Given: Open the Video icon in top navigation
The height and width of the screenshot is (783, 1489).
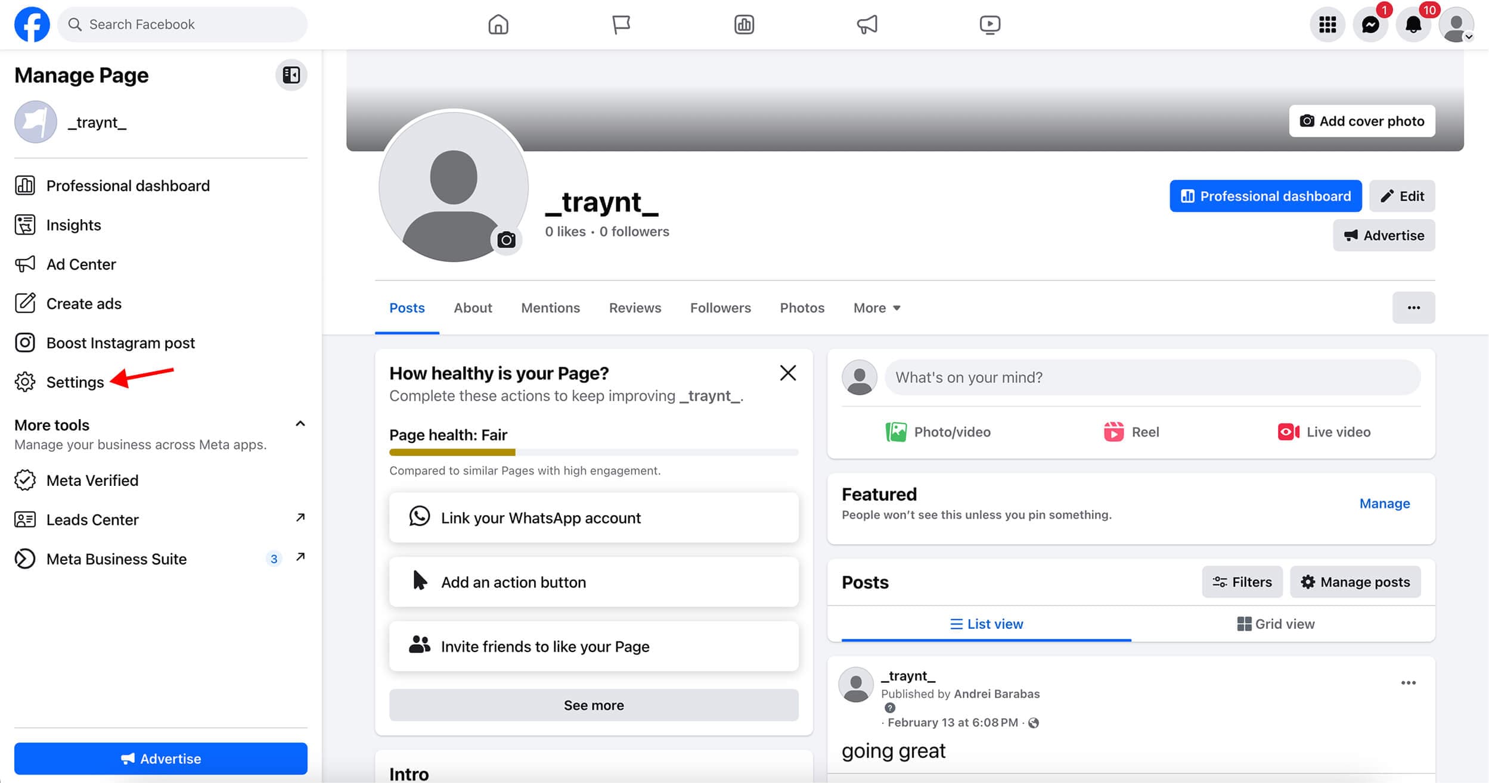Looking at the screenshot, I should (989, 24).
